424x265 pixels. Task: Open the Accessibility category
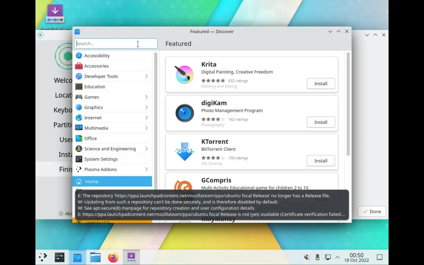pyautogui.click(x=112, y=56)
